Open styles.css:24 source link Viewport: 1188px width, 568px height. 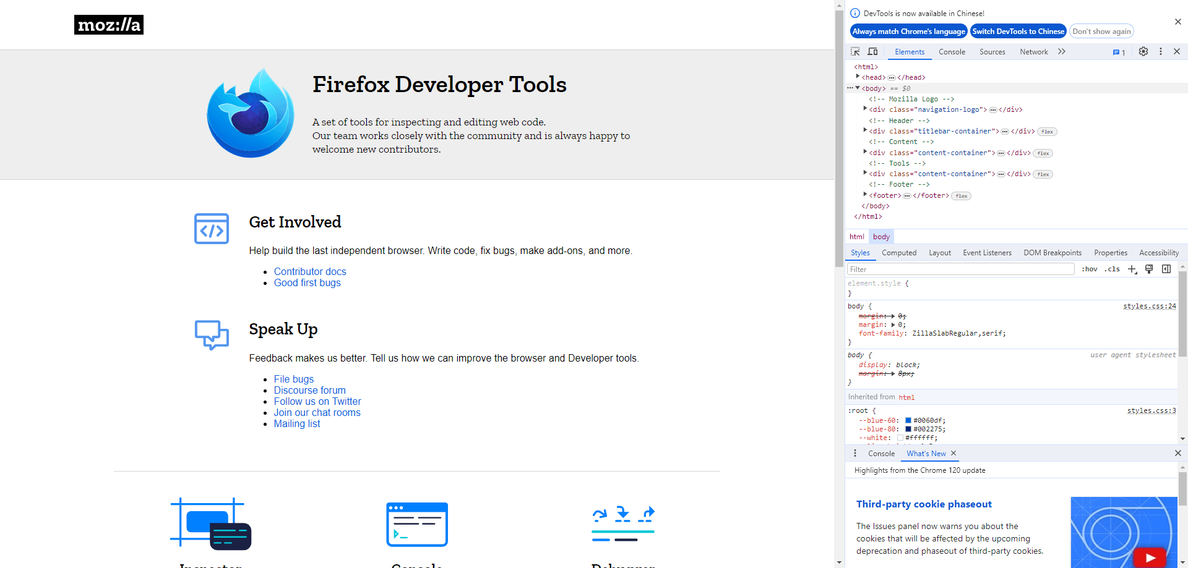point(1150,307)
